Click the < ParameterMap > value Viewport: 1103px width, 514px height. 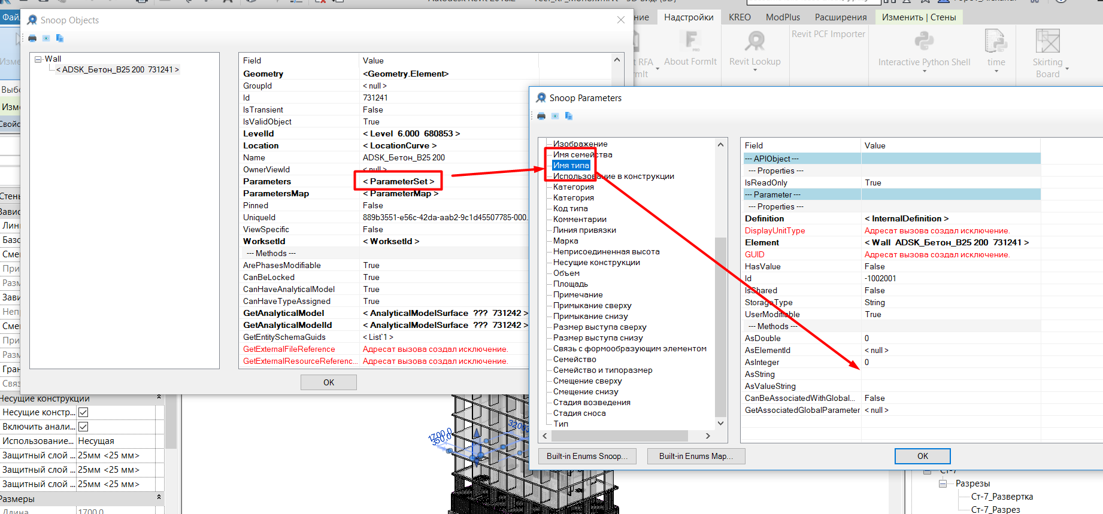click(x=401, y=193)
